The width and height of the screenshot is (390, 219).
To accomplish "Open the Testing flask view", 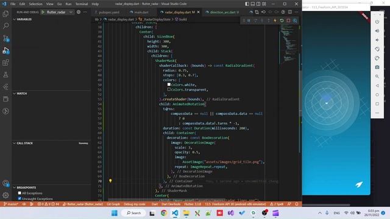I will (5, 74).
